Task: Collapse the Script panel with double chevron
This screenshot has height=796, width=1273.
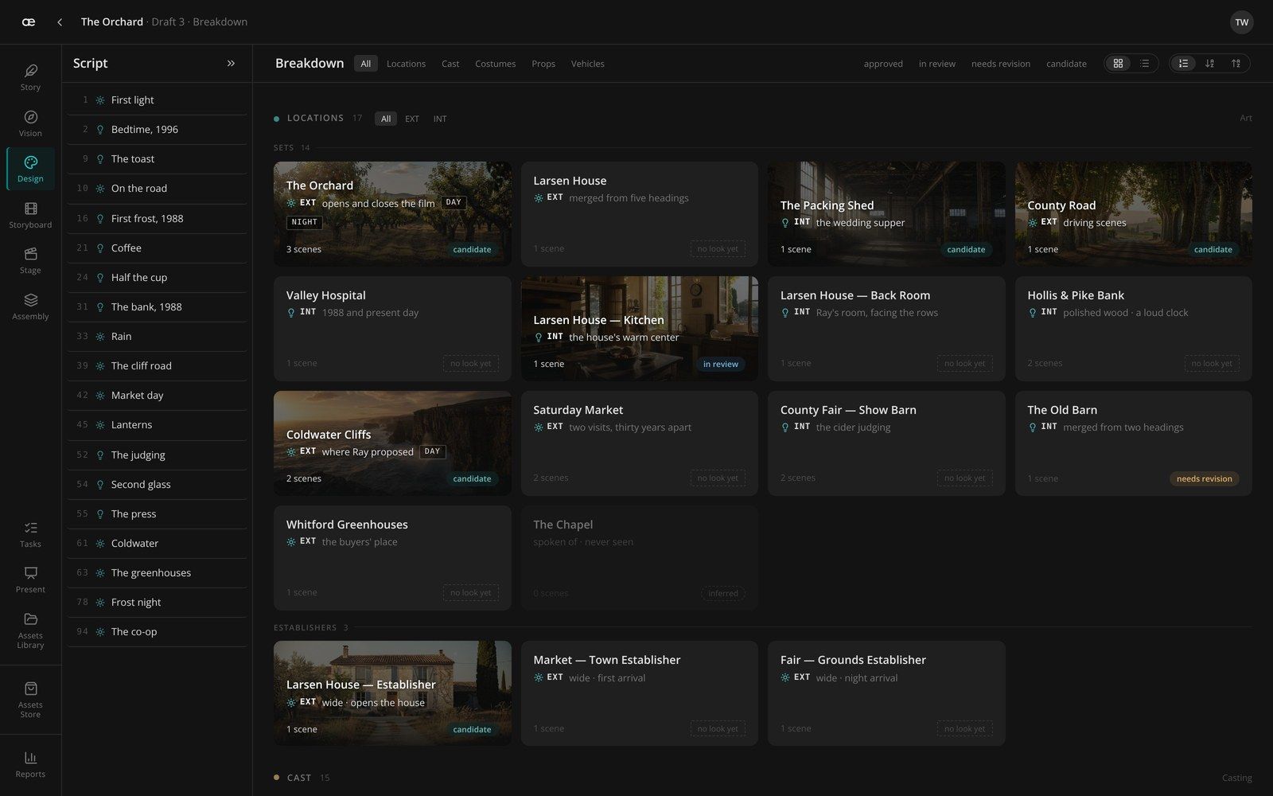Action: coord(231,64)
